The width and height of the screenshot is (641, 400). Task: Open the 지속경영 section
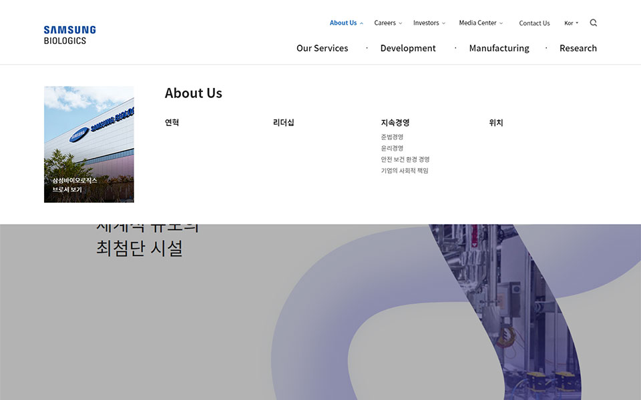[x=395, y=123]
